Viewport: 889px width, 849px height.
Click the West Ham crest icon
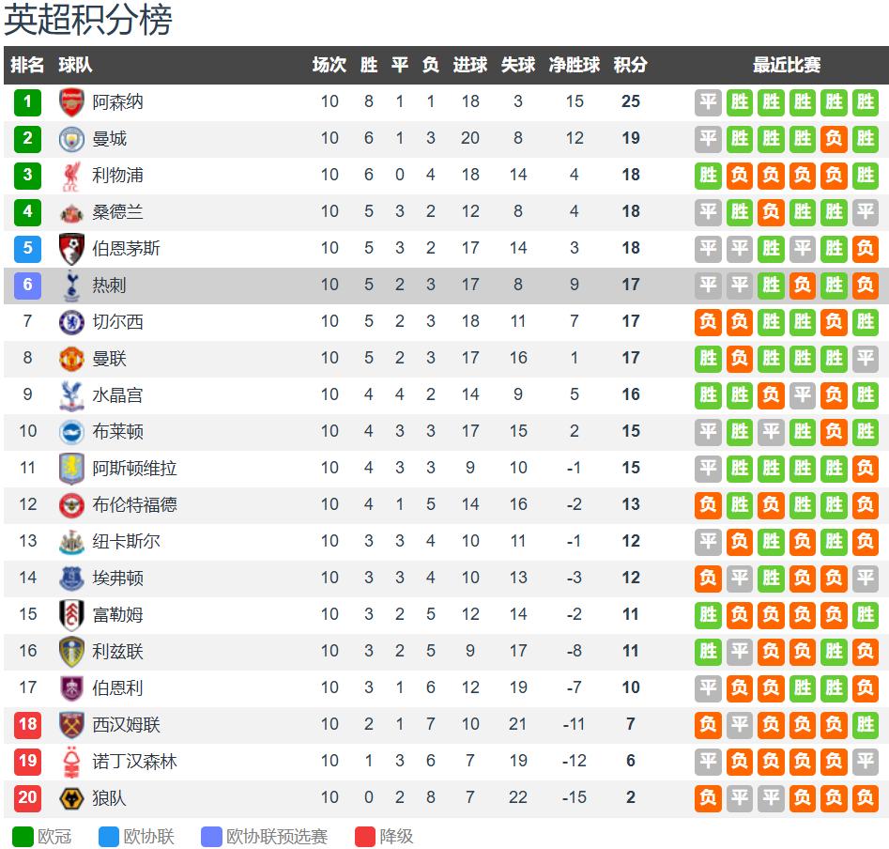tap(71, 725)
